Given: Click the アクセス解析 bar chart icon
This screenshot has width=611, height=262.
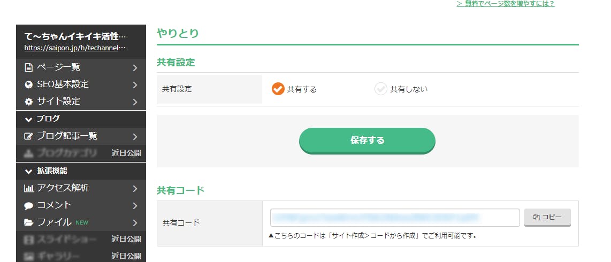Looking at the screenshot, I should [x=29, y=188].
